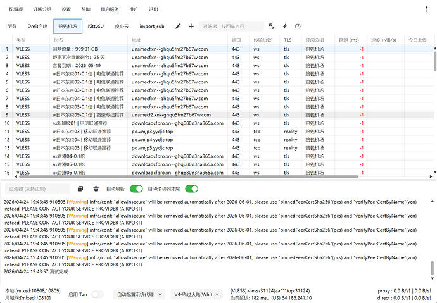Open the 订阅分组 menu
This screenshot has height=303, width=437.
click(x=42, y=9)
